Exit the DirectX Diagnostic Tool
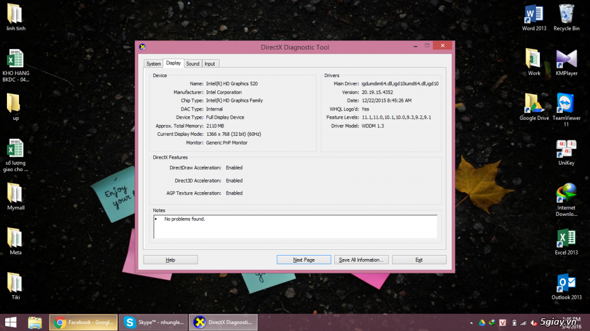Image resolution: width=590 pixels, height=331 pixels. click(419, 260)
